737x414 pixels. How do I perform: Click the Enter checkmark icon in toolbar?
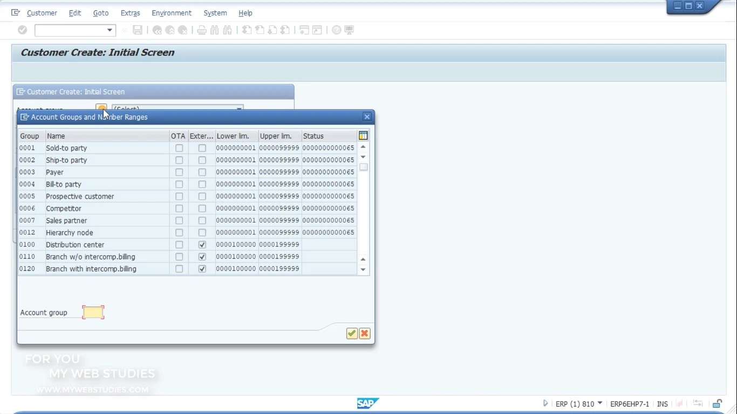tap(22, 30)
